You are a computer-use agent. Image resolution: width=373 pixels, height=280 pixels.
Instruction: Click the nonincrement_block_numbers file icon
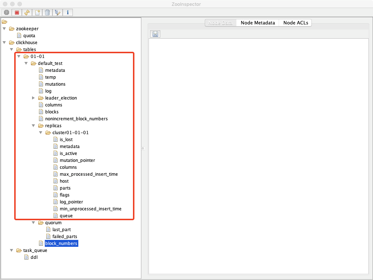click(41, 119)
